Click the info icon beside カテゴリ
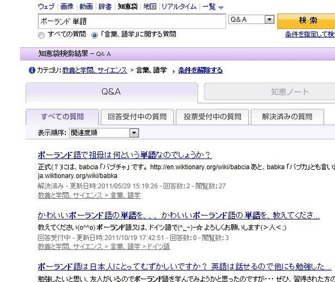335x282 pixels. 32,70
